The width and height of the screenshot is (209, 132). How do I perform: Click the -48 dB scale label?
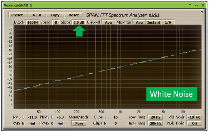pyautogui.click(x=10, y=92)
